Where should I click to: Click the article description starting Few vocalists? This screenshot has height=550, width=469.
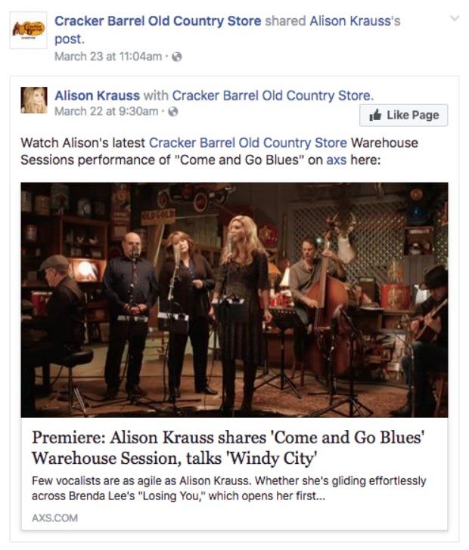[x=228, y=488]
